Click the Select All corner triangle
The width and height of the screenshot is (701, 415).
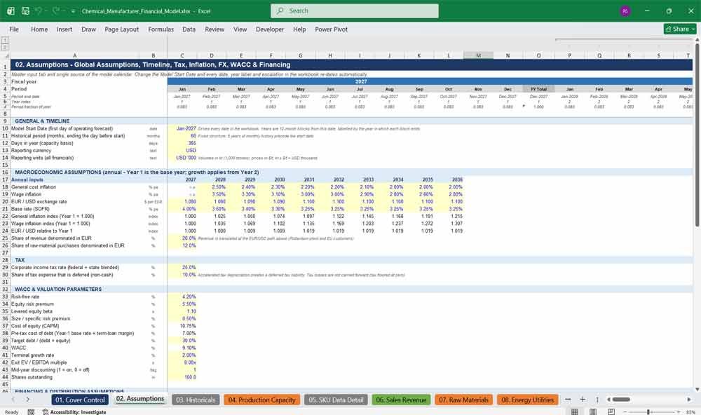[x=6, y=55]
